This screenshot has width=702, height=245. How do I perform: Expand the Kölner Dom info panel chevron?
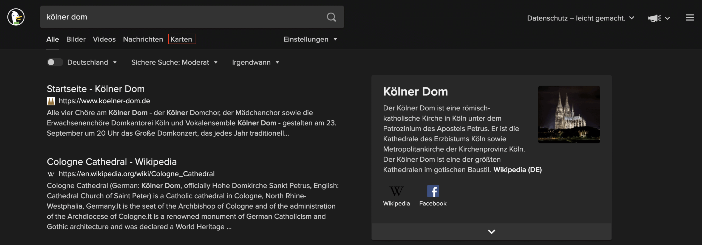point(491,231)
